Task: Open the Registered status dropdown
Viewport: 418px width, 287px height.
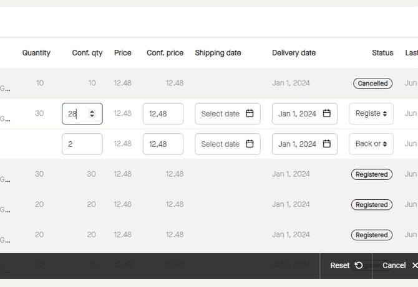Action: click(x=371, y=114)
